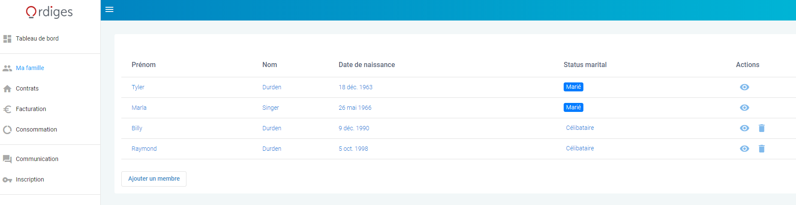Click Durden in Raymond's row
Image resolution: width=796 pixels, height=205 pixels.
[x=272, y=149]
